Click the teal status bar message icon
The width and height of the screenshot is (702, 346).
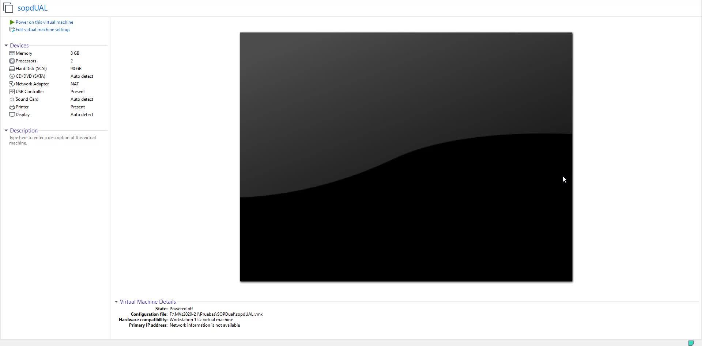pyautogui.click(x=691, y=343)
